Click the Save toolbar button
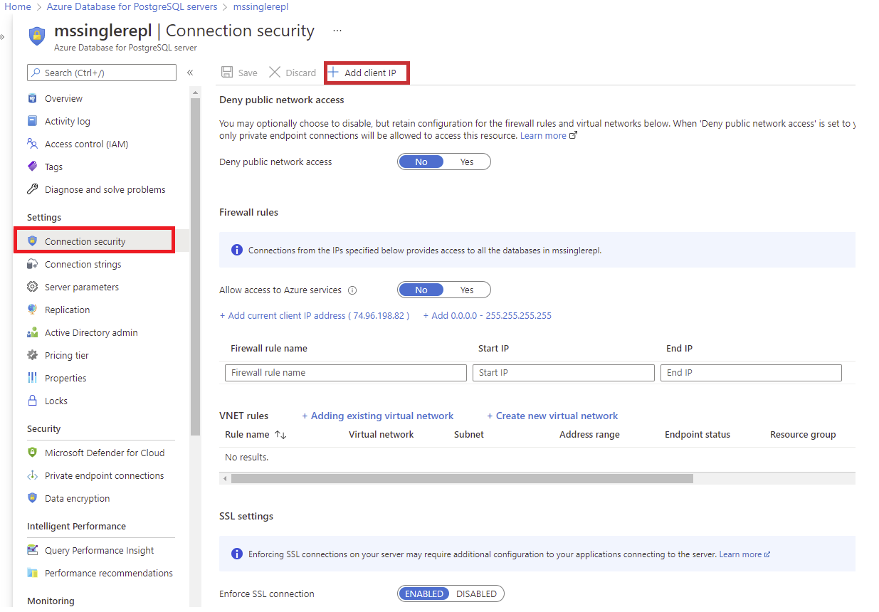The image size is (879, 612). coord(239,73)
